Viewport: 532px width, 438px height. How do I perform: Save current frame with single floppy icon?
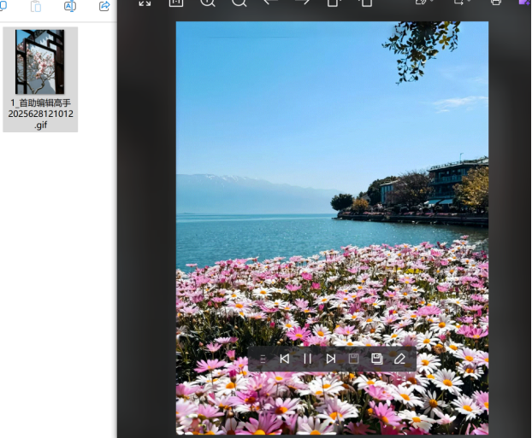click(x=353, y=359)
